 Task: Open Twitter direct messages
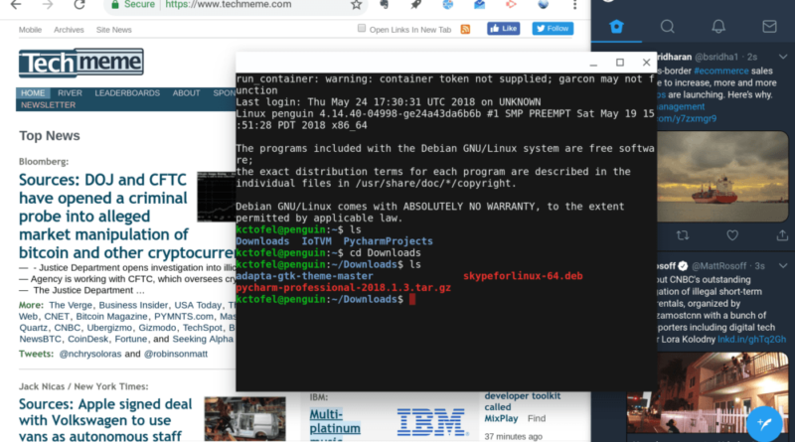pyautogui.click(x=769, y=27)
